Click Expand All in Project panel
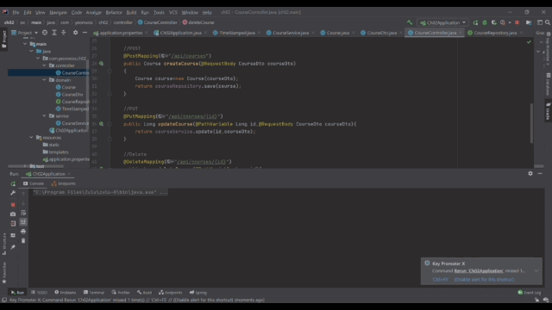Screen dimensions: 552x310 [54, 33]
